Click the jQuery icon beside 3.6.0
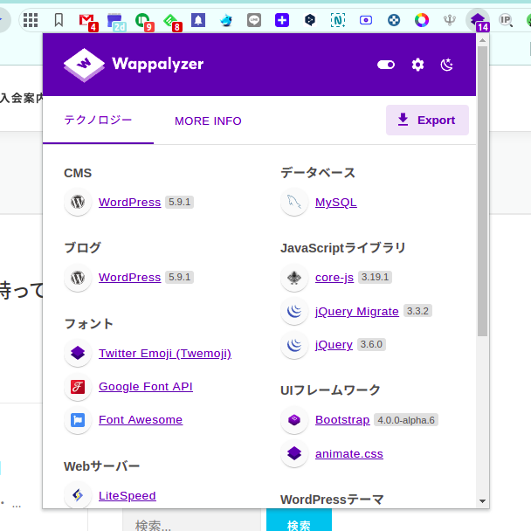 pyautogui.click(x=294, y=345)
